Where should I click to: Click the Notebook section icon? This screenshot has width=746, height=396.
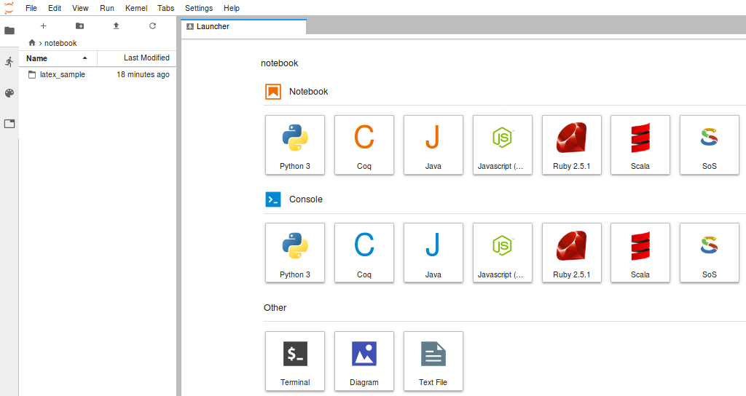pyautogui.click(x=273, y=92)
